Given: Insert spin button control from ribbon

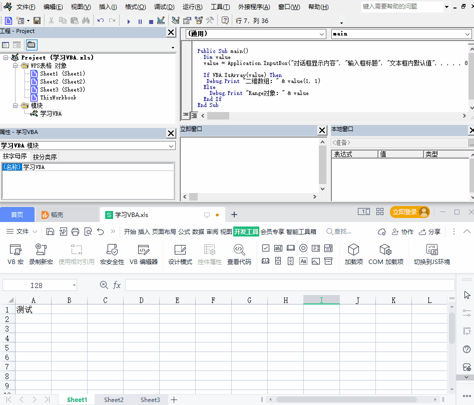Looking at the screenshot, I should [x=278, y=261].
